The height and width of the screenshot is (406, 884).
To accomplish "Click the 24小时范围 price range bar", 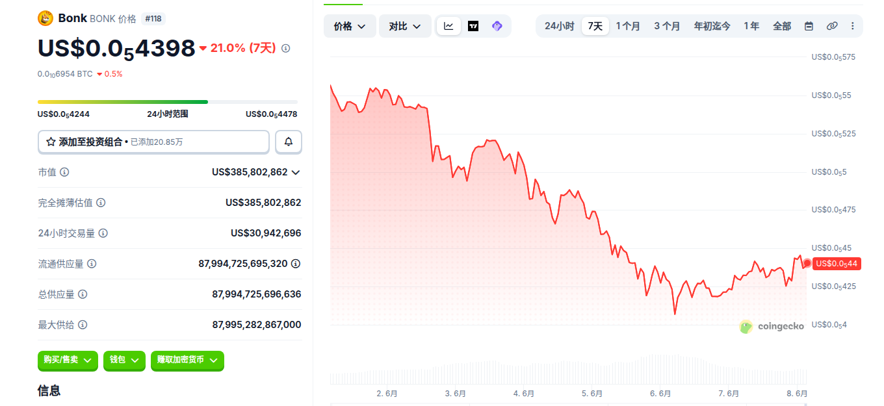I will coord(168,102).
